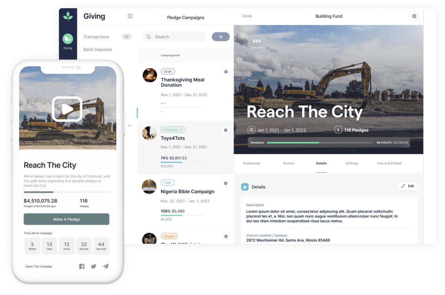Open the Link and Embed tab
This screenshot has height=295, width=445.
click(x=389, y=163)
